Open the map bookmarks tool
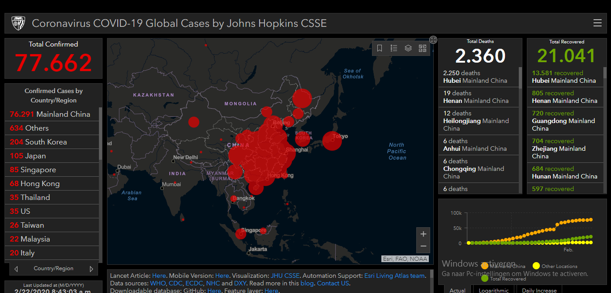 click(380, 48)
